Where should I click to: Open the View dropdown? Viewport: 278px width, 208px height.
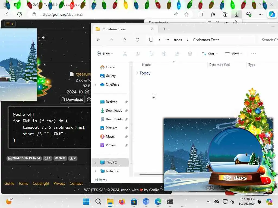coord(234,54)
